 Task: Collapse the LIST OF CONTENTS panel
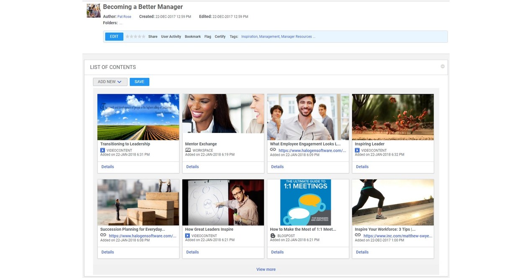click(442, 66)
